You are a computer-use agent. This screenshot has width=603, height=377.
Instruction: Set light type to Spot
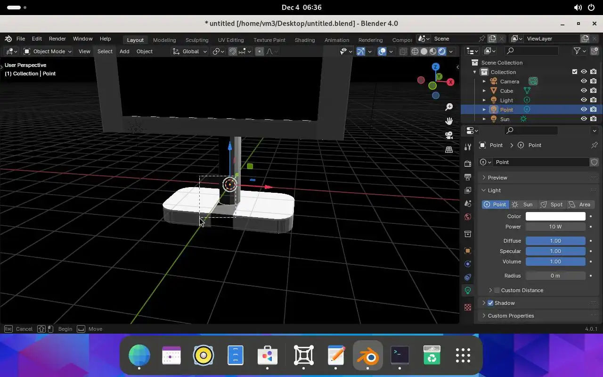click(x=552, y=205)
